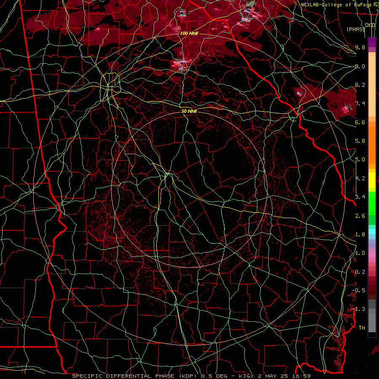Click the KJGX radar site identifier in caption

[x=246, y=376]
